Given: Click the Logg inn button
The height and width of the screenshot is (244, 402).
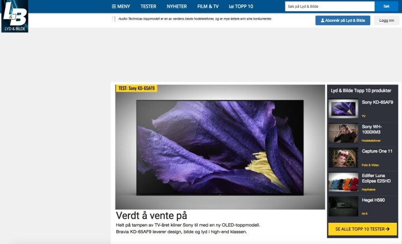Looking at the screenshot, I should click(386, 21).
